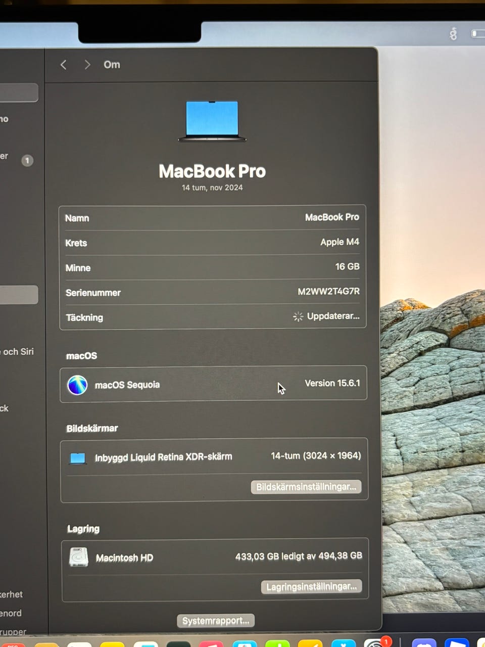Click the sidebar badge showing 1
The height and width of the screenshot is (647, 485).
(x=27, y=161)
